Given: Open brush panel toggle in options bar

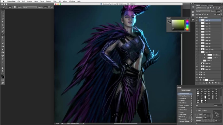Looking at the screenshot, I should tap(15, 7).
